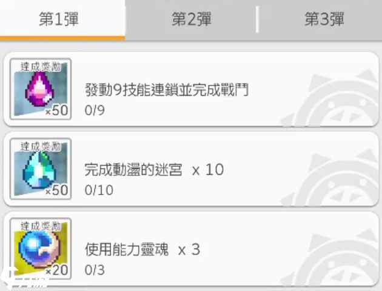Tap the 達成獎勵 label above the purple gem

pos(40,67)
